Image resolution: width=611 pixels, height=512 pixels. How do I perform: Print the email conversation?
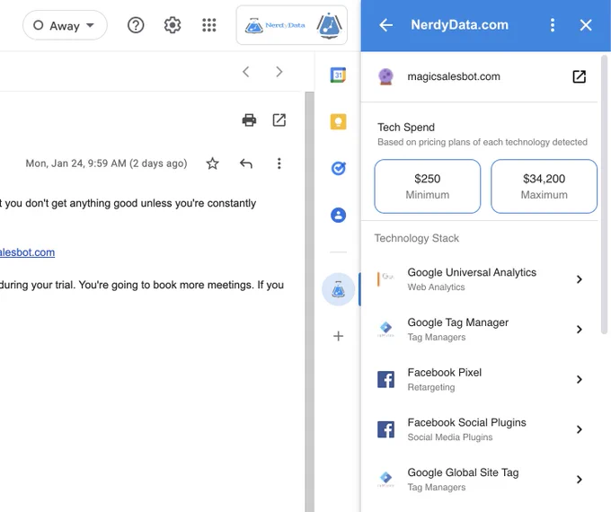pos(249,120)
